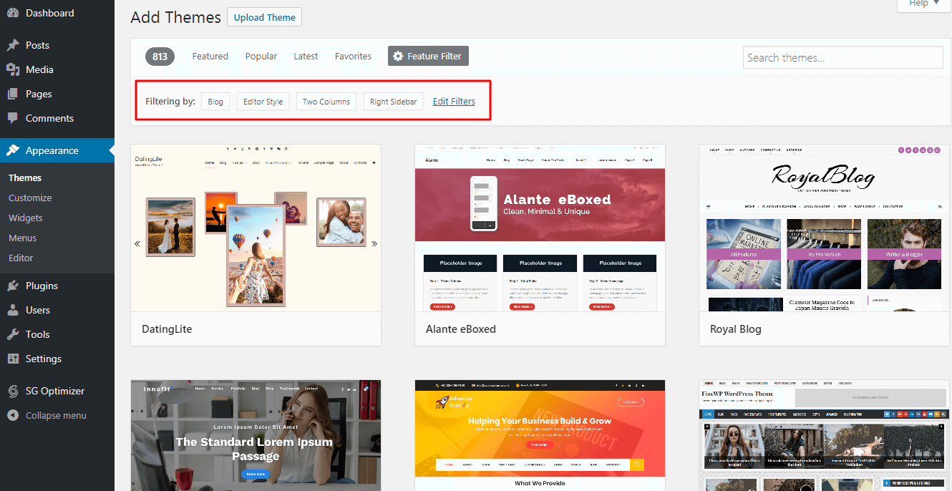Click the Tools wrench icon
The height and width of the screenshot is (491, 952).
point(13,334)
